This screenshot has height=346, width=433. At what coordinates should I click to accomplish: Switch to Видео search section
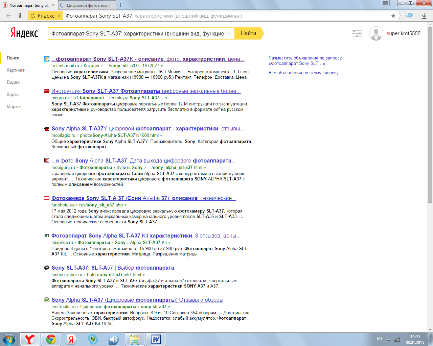click(x=13, y=82)
